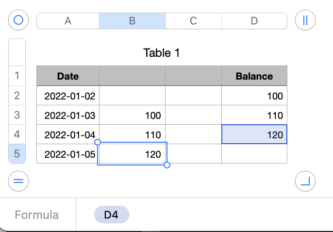Click the add row handle

tap(18, 182)
